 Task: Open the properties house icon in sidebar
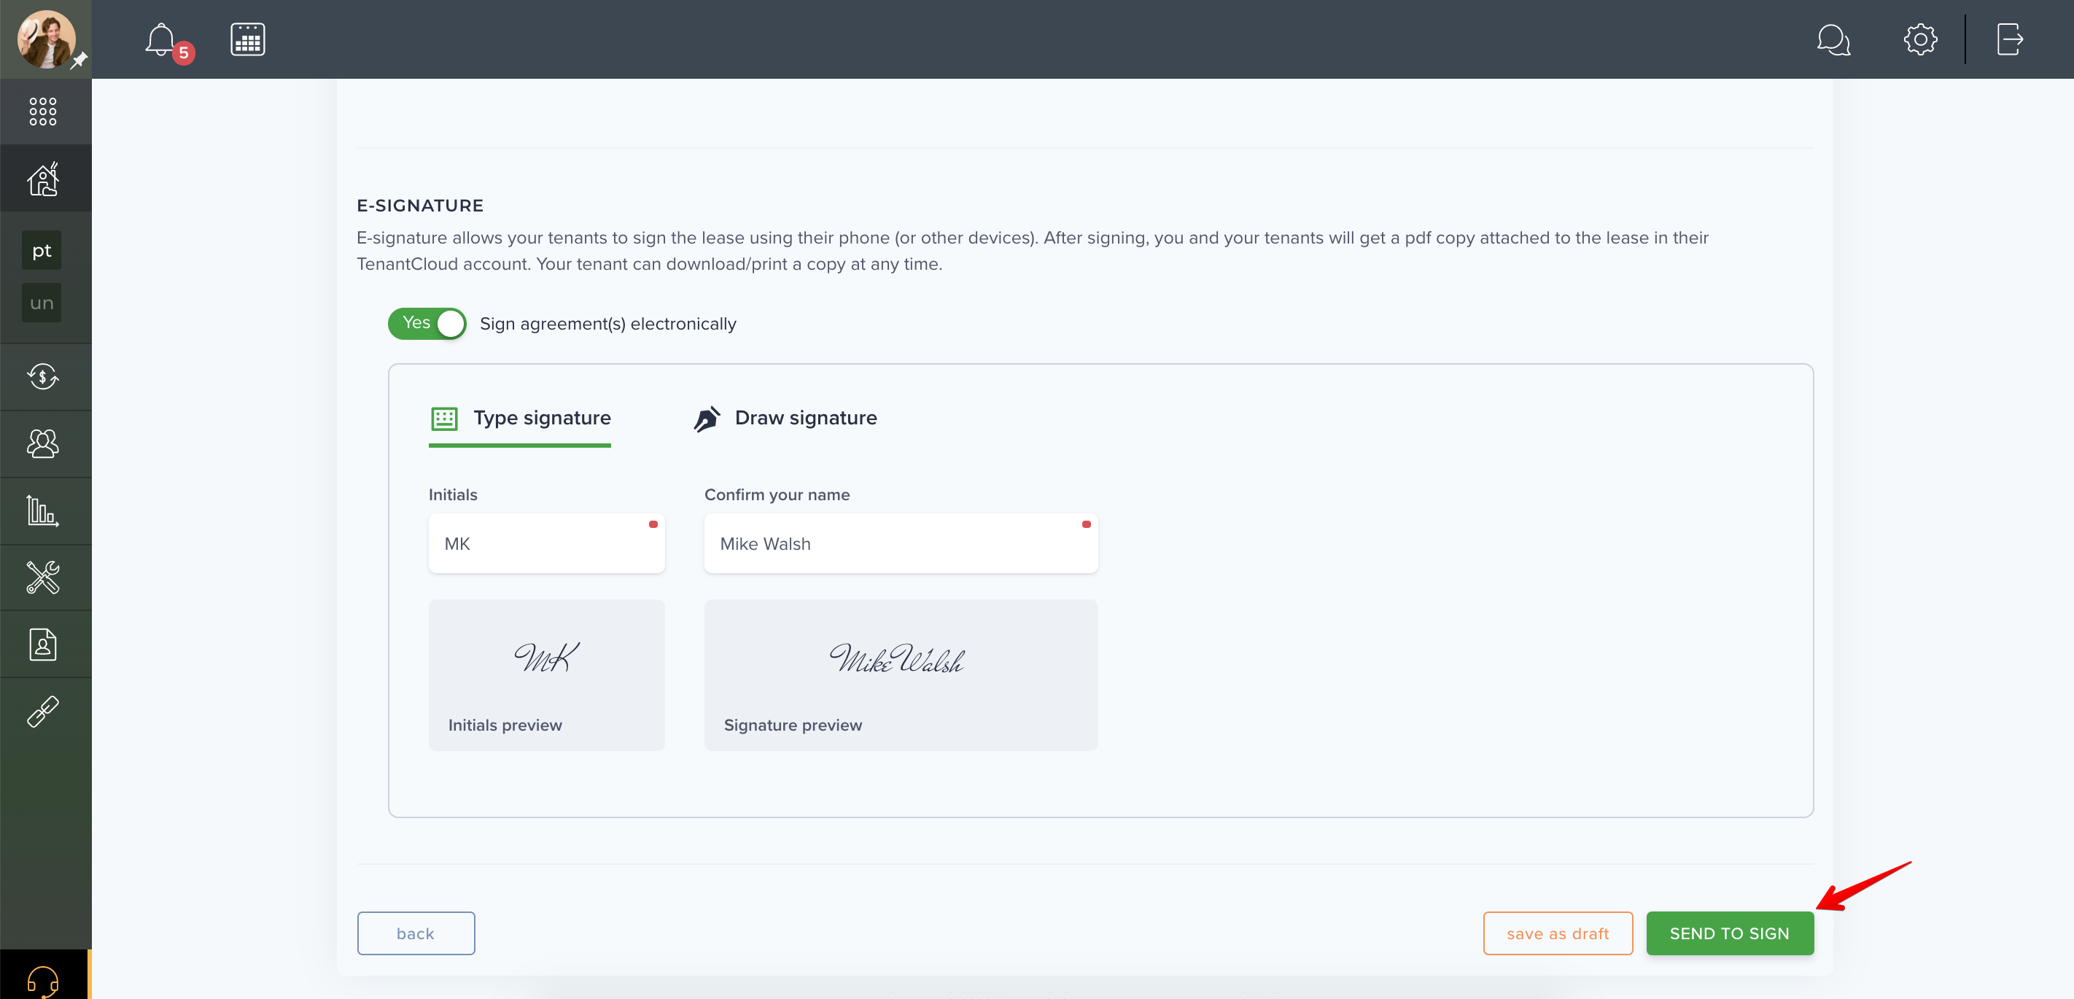(43, 179)
